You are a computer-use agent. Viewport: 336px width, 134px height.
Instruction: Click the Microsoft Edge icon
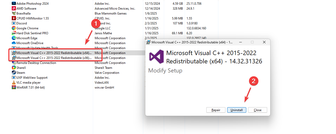14,38
